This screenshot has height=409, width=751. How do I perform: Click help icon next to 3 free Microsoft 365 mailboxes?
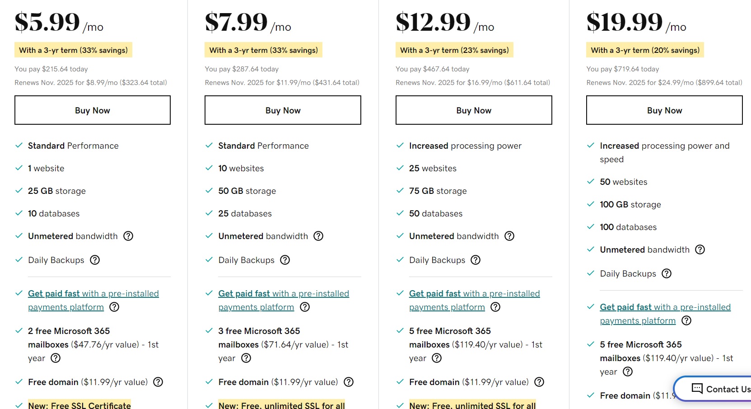click(246, 358)
